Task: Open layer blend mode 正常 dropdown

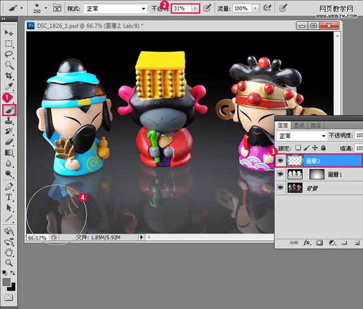Action: [301, 136]
